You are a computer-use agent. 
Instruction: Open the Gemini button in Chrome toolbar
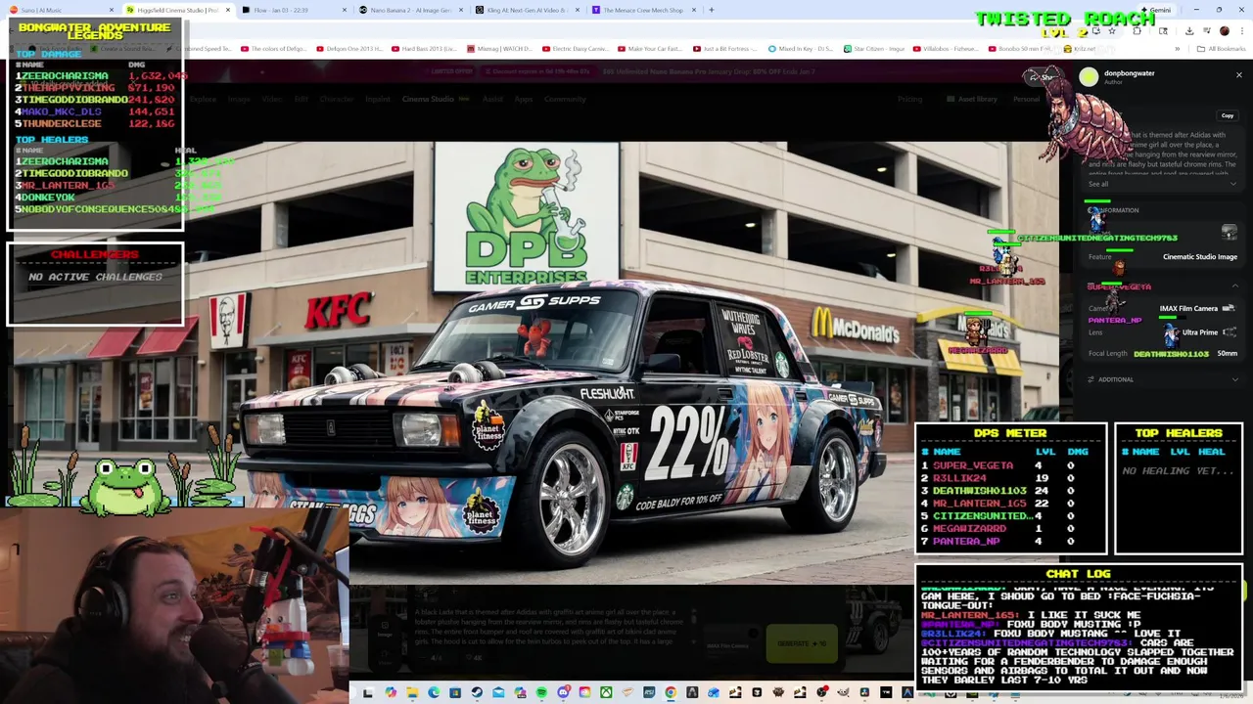pos(1159,10)
